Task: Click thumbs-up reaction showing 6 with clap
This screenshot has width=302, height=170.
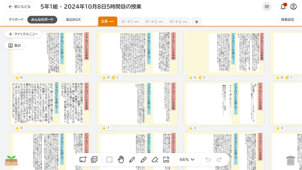Action: (192, 78)
